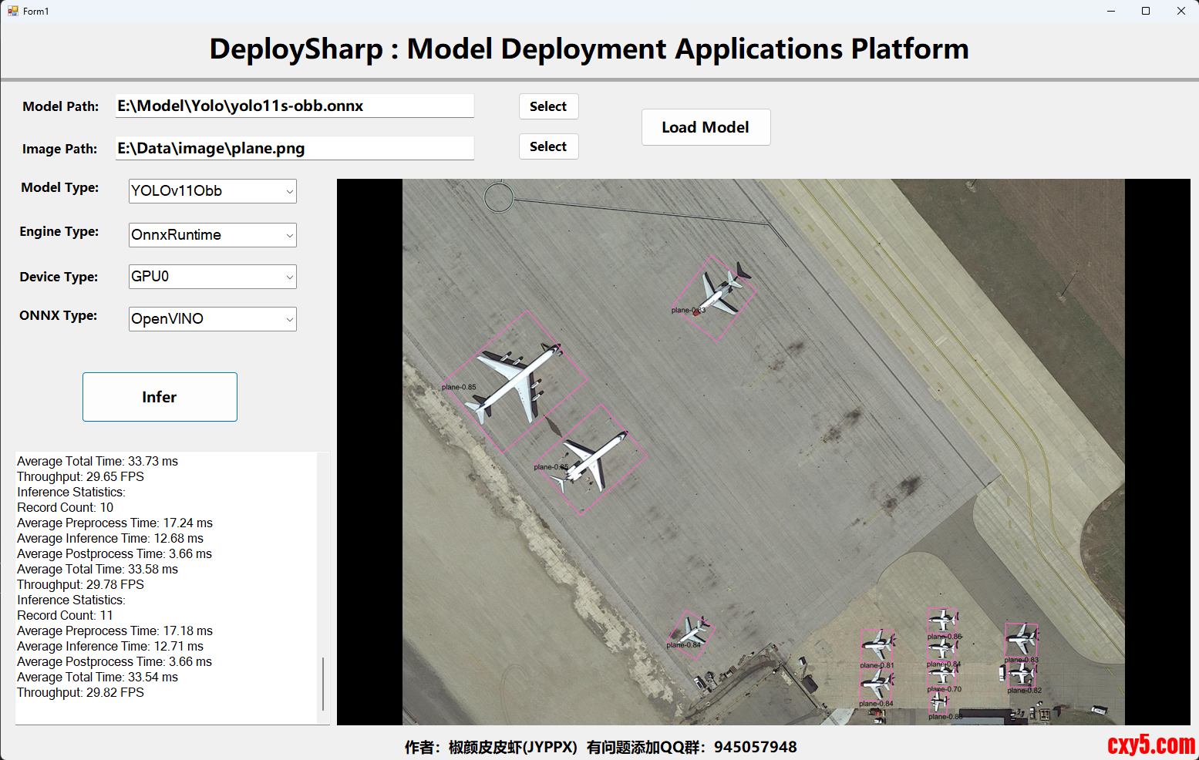Minimize the Form1 window

pyautogui.click(x=1111, y=11)
